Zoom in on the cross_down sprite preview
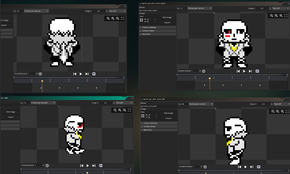Image resolution: width=290 pixels, height=174 pixels. (281, 15)
